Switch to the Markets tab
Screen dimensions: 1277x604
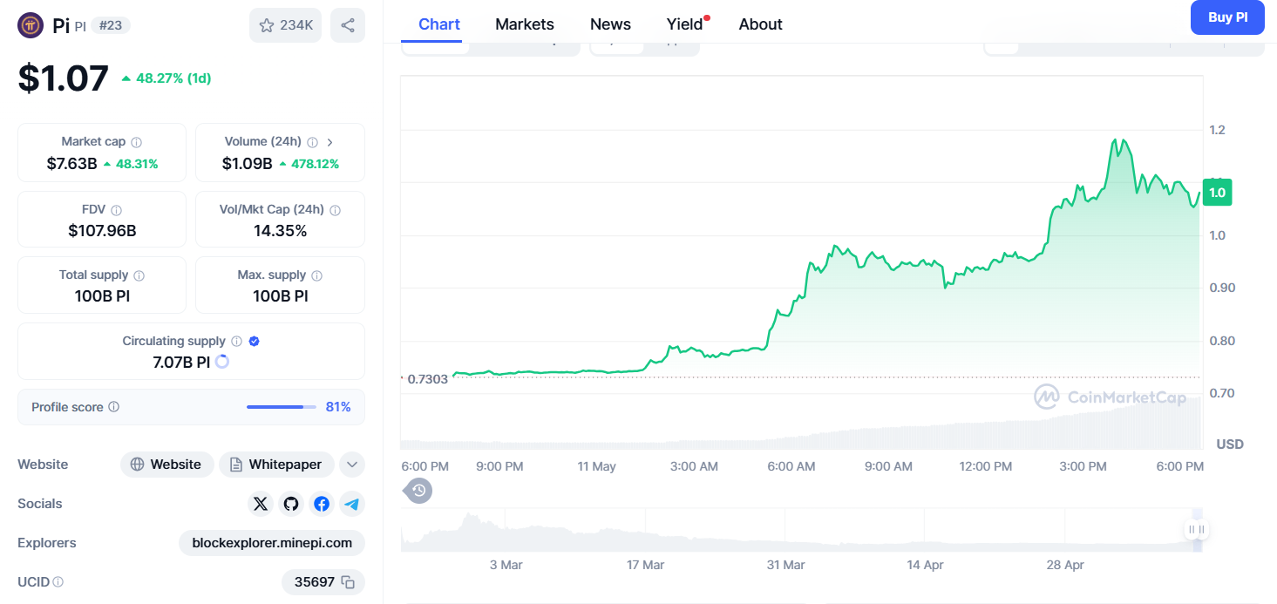coord(525,24)
